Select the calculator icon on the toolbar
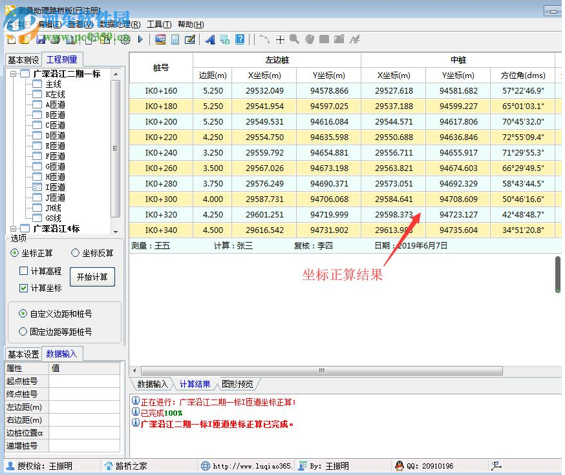This screenshot has width=565, height=475. [x=175, y=39]
